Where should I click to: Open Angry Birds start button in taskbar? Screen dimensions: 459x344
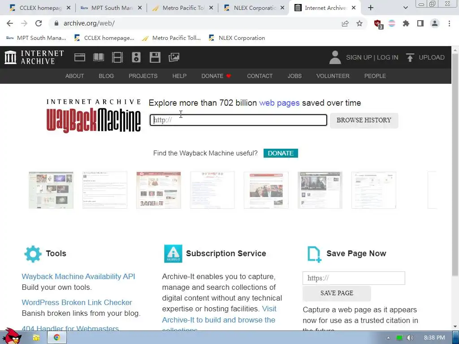click(x=12, y=336)
